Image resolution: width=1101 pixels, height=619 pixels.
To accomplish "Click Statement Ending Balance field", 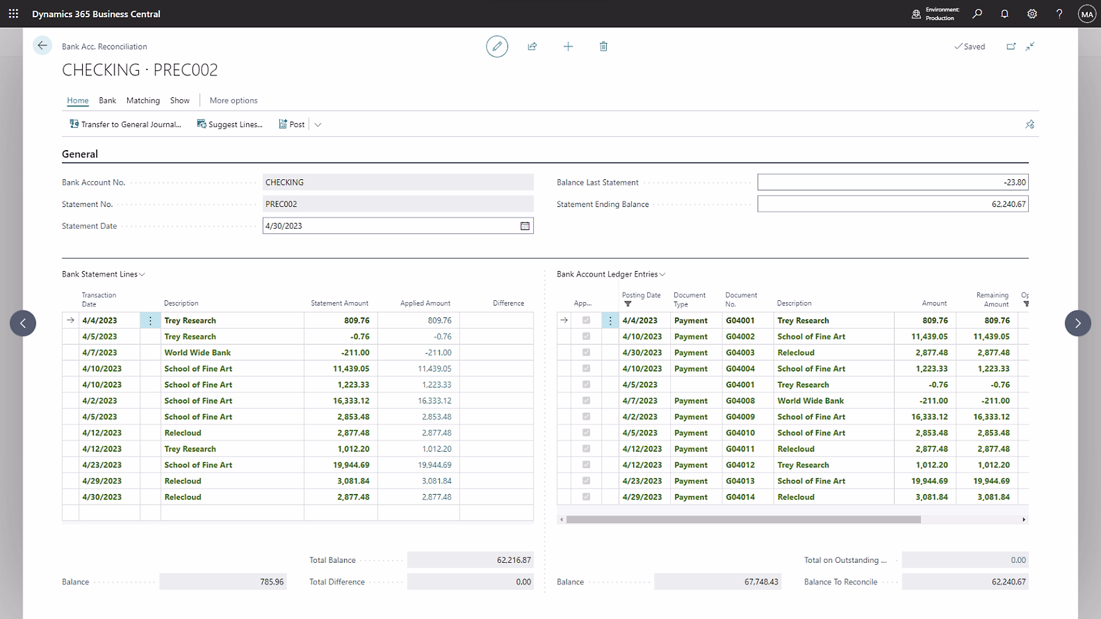I will click(x=892, y=204).
